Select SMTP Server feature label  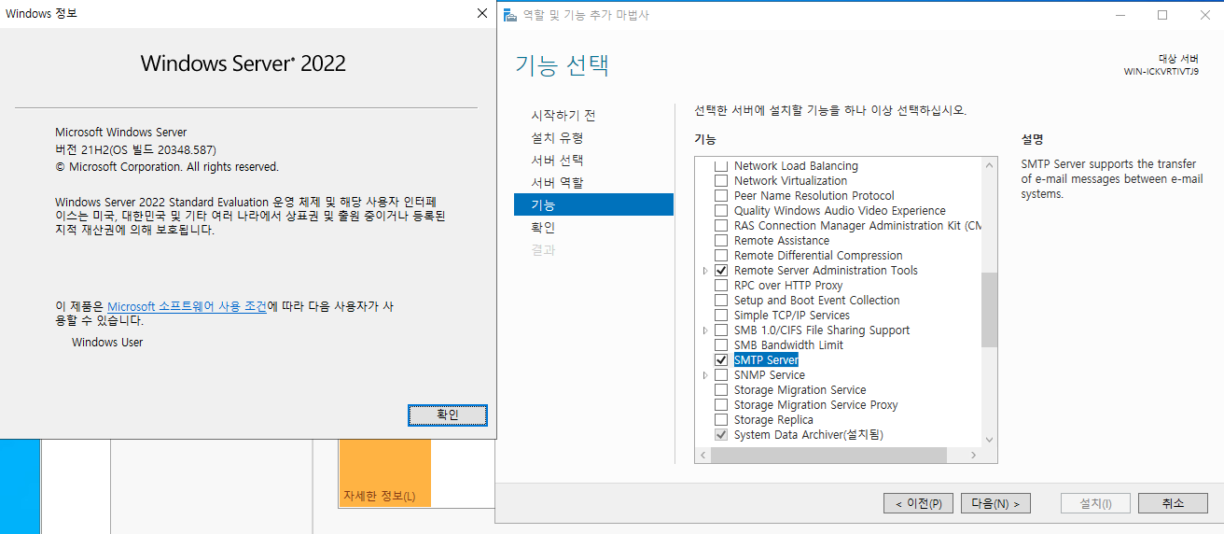coord(766,360)
